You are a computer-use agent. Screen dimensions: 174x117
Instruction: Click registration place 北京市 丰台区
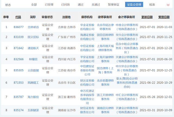67,83
